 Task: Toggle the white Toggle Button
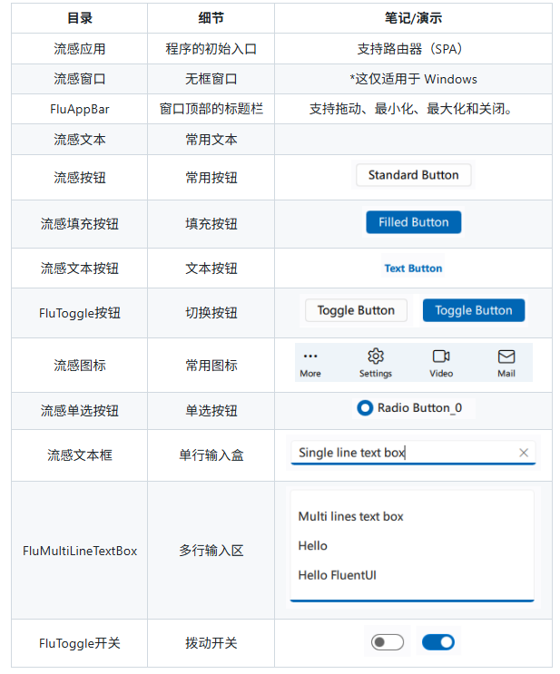click(x=356, y=310)
